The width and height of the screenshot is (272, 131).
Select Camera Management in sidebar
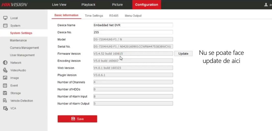click(x=24, y=48)
